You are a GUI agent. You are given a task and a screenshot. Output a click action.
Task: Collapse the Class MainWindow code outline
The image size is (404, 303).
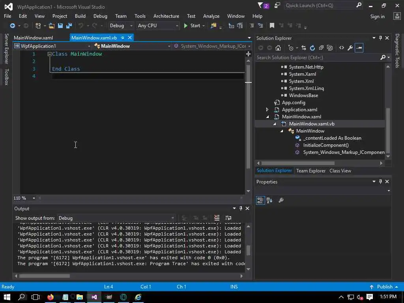[x=49, y=54]
